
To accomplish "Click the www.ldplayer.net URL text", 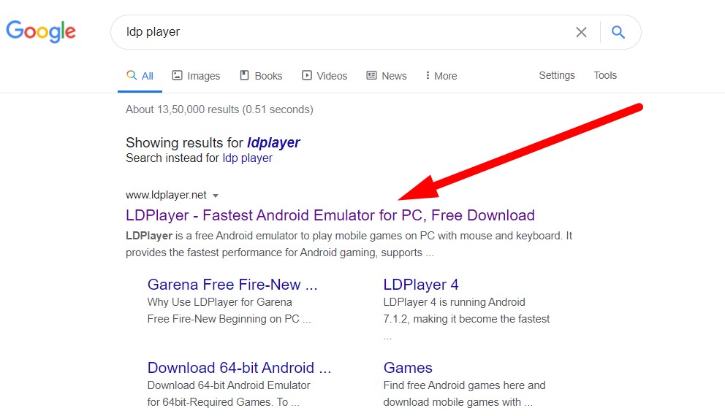I will pos(166,195).
